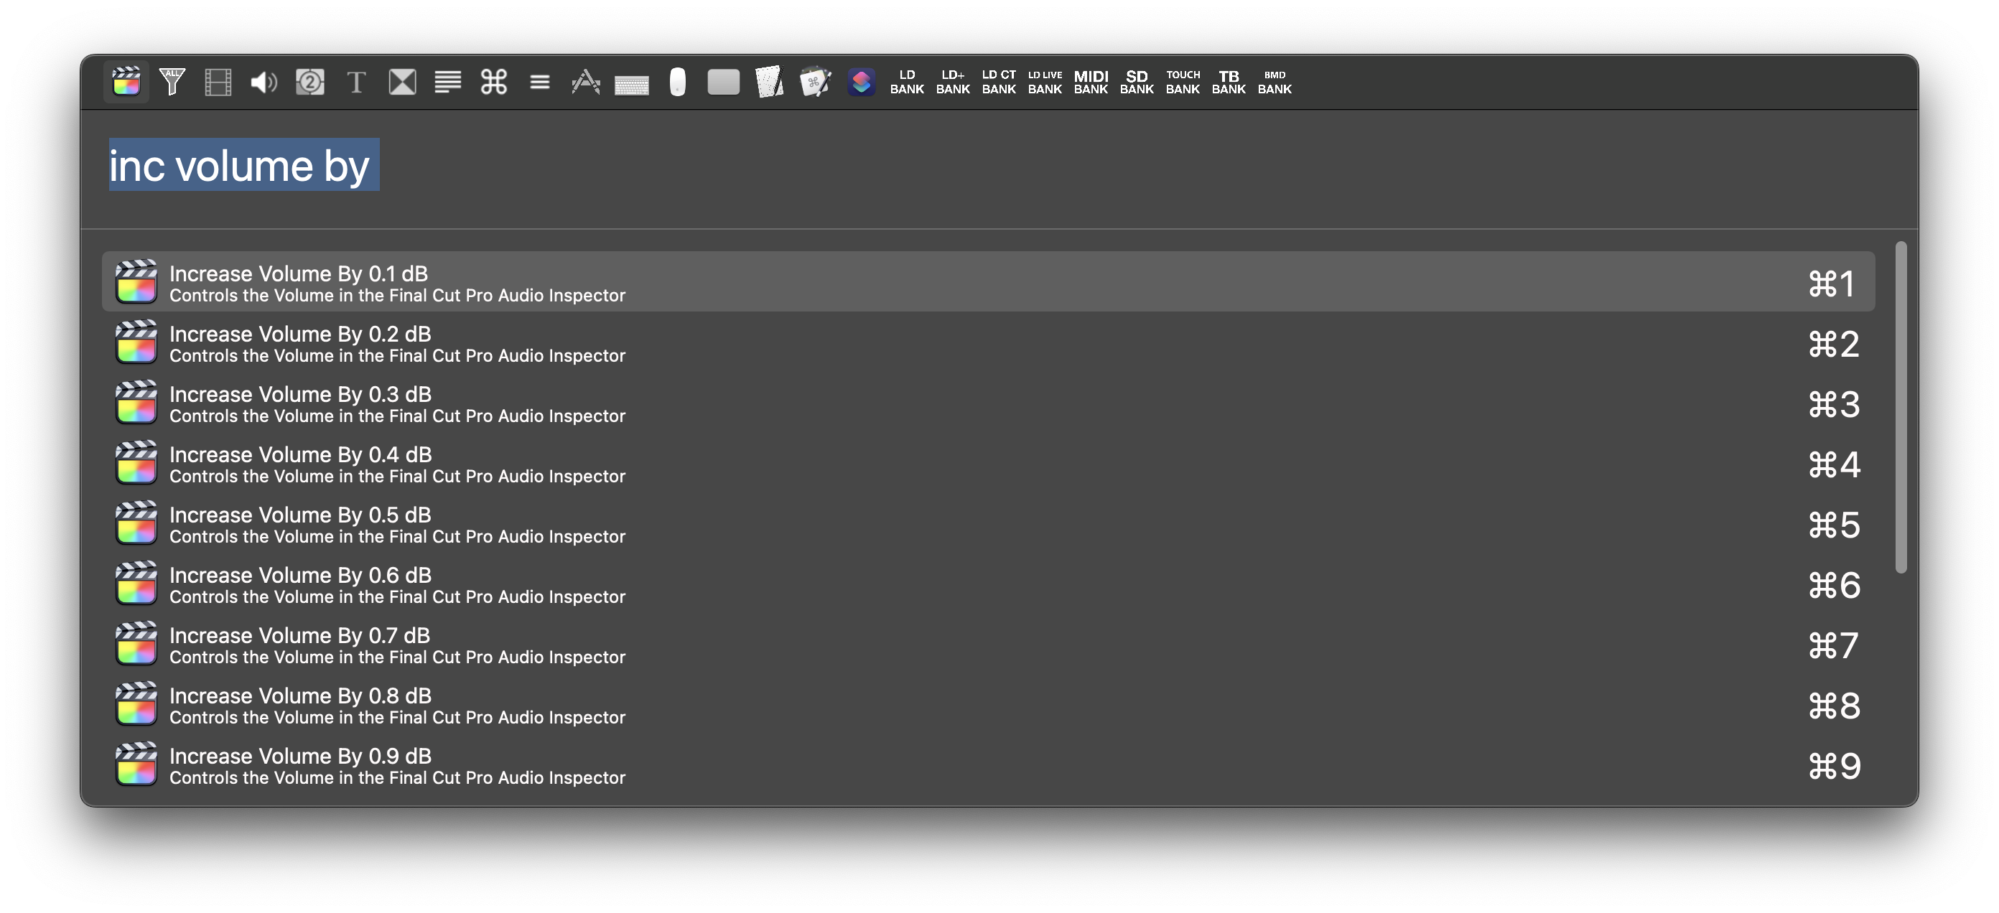Screen dimensions: 1999x913
Task: Click the Magic Mouse filter icon
Action: pyautogui.click(x=677, y=81)
